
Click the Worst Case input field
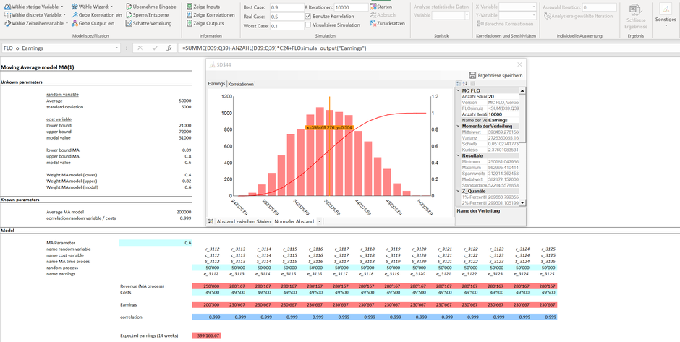click(x=286, y=25)
